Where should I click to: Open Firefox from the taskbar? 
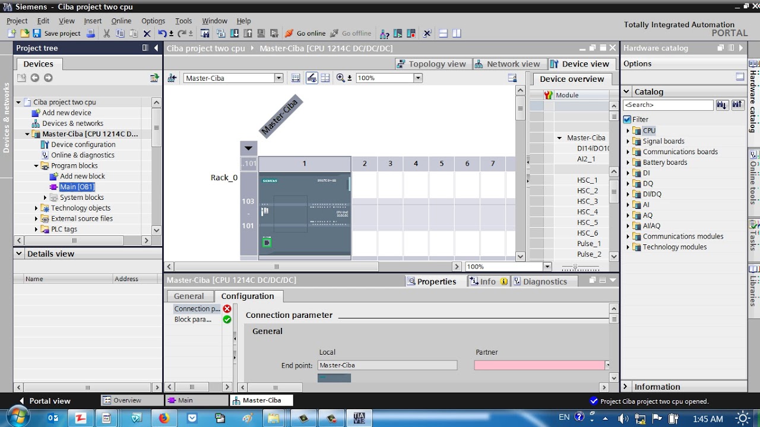coord(164,418)
